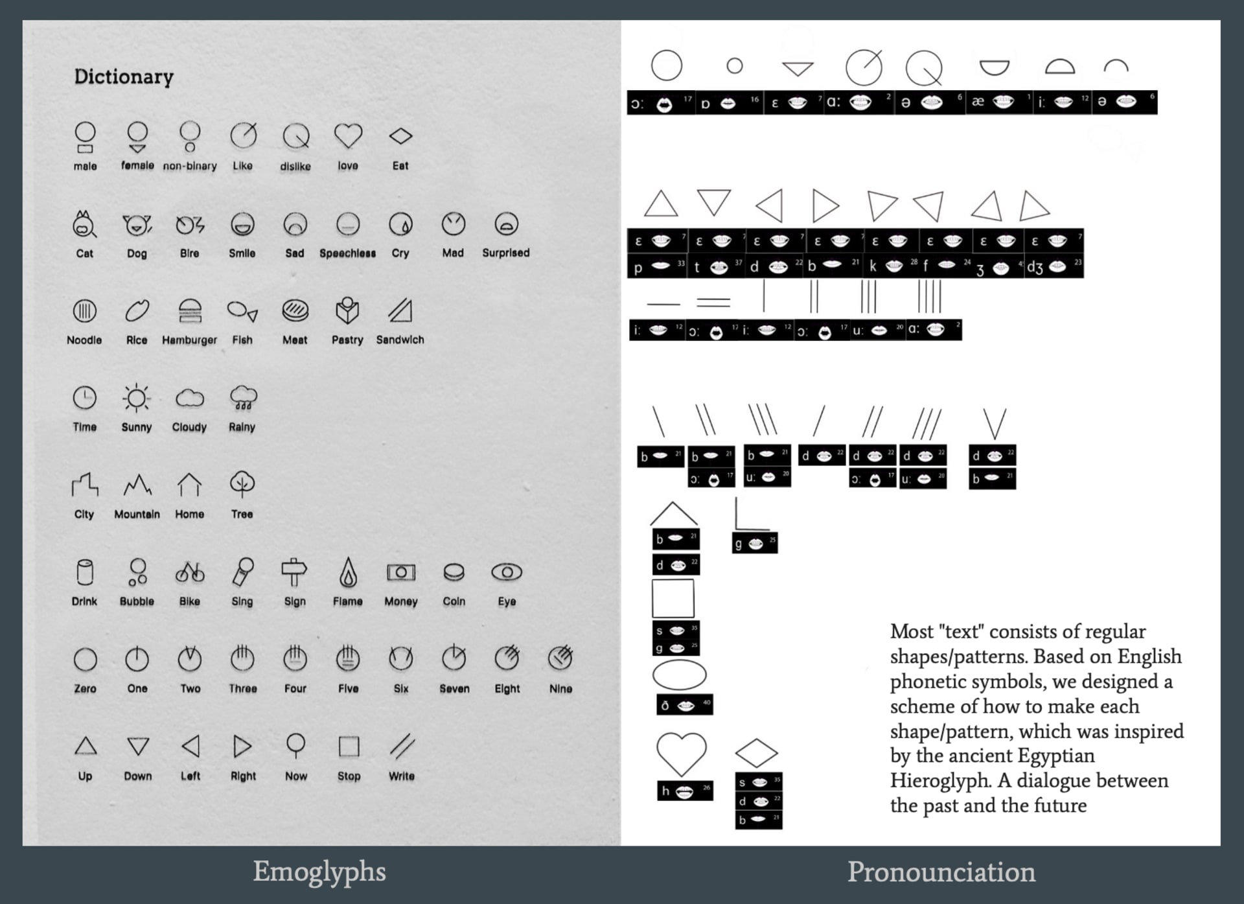Toggle the cry emotion glyph icon
Screen dimensions: 1244x904
(402, 226)
